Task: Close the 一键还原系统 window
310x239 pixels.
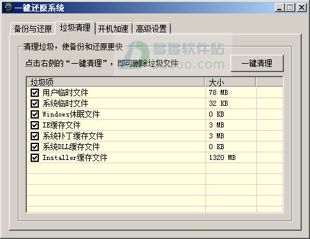Action: tap(302, 8)
